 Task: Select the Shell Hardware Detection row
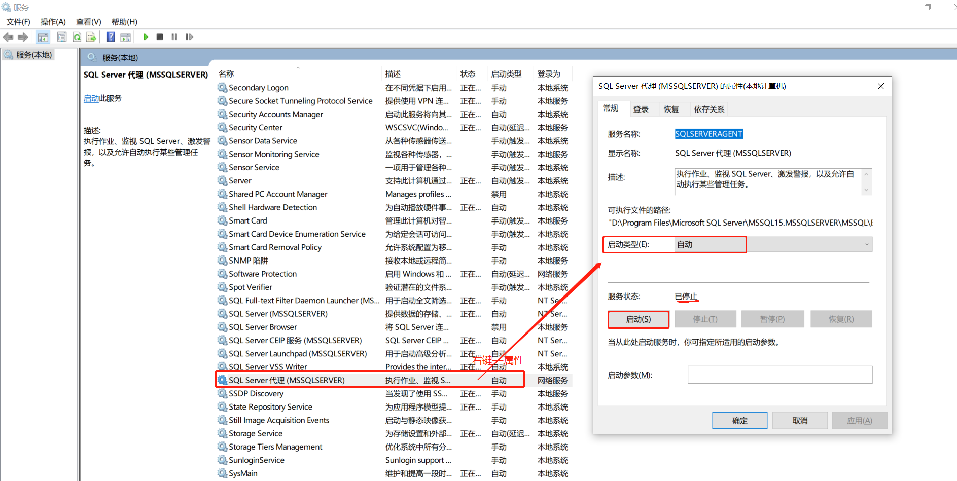coord(395,207)
